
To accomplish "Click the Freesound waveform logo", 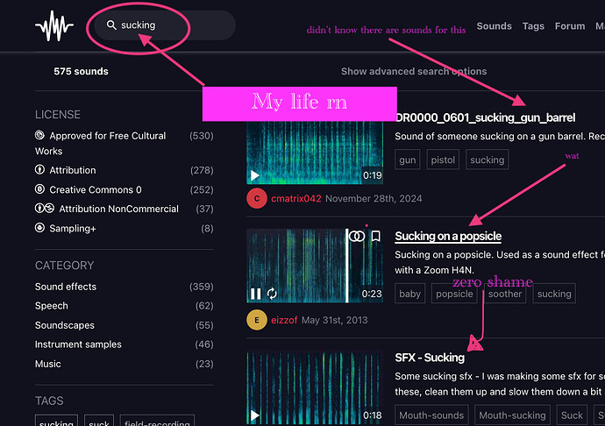I will click(x=54, y=26).
